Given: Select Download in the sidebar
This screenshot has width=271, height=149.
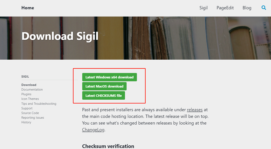Looking at the screenshot, I should click(x=29, y=85).
